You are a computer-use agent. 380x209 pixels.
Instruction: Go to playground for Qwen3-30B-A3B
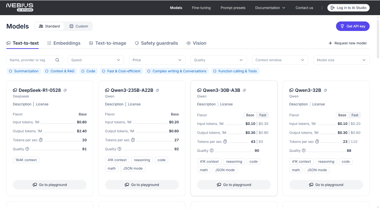[234, 185]
